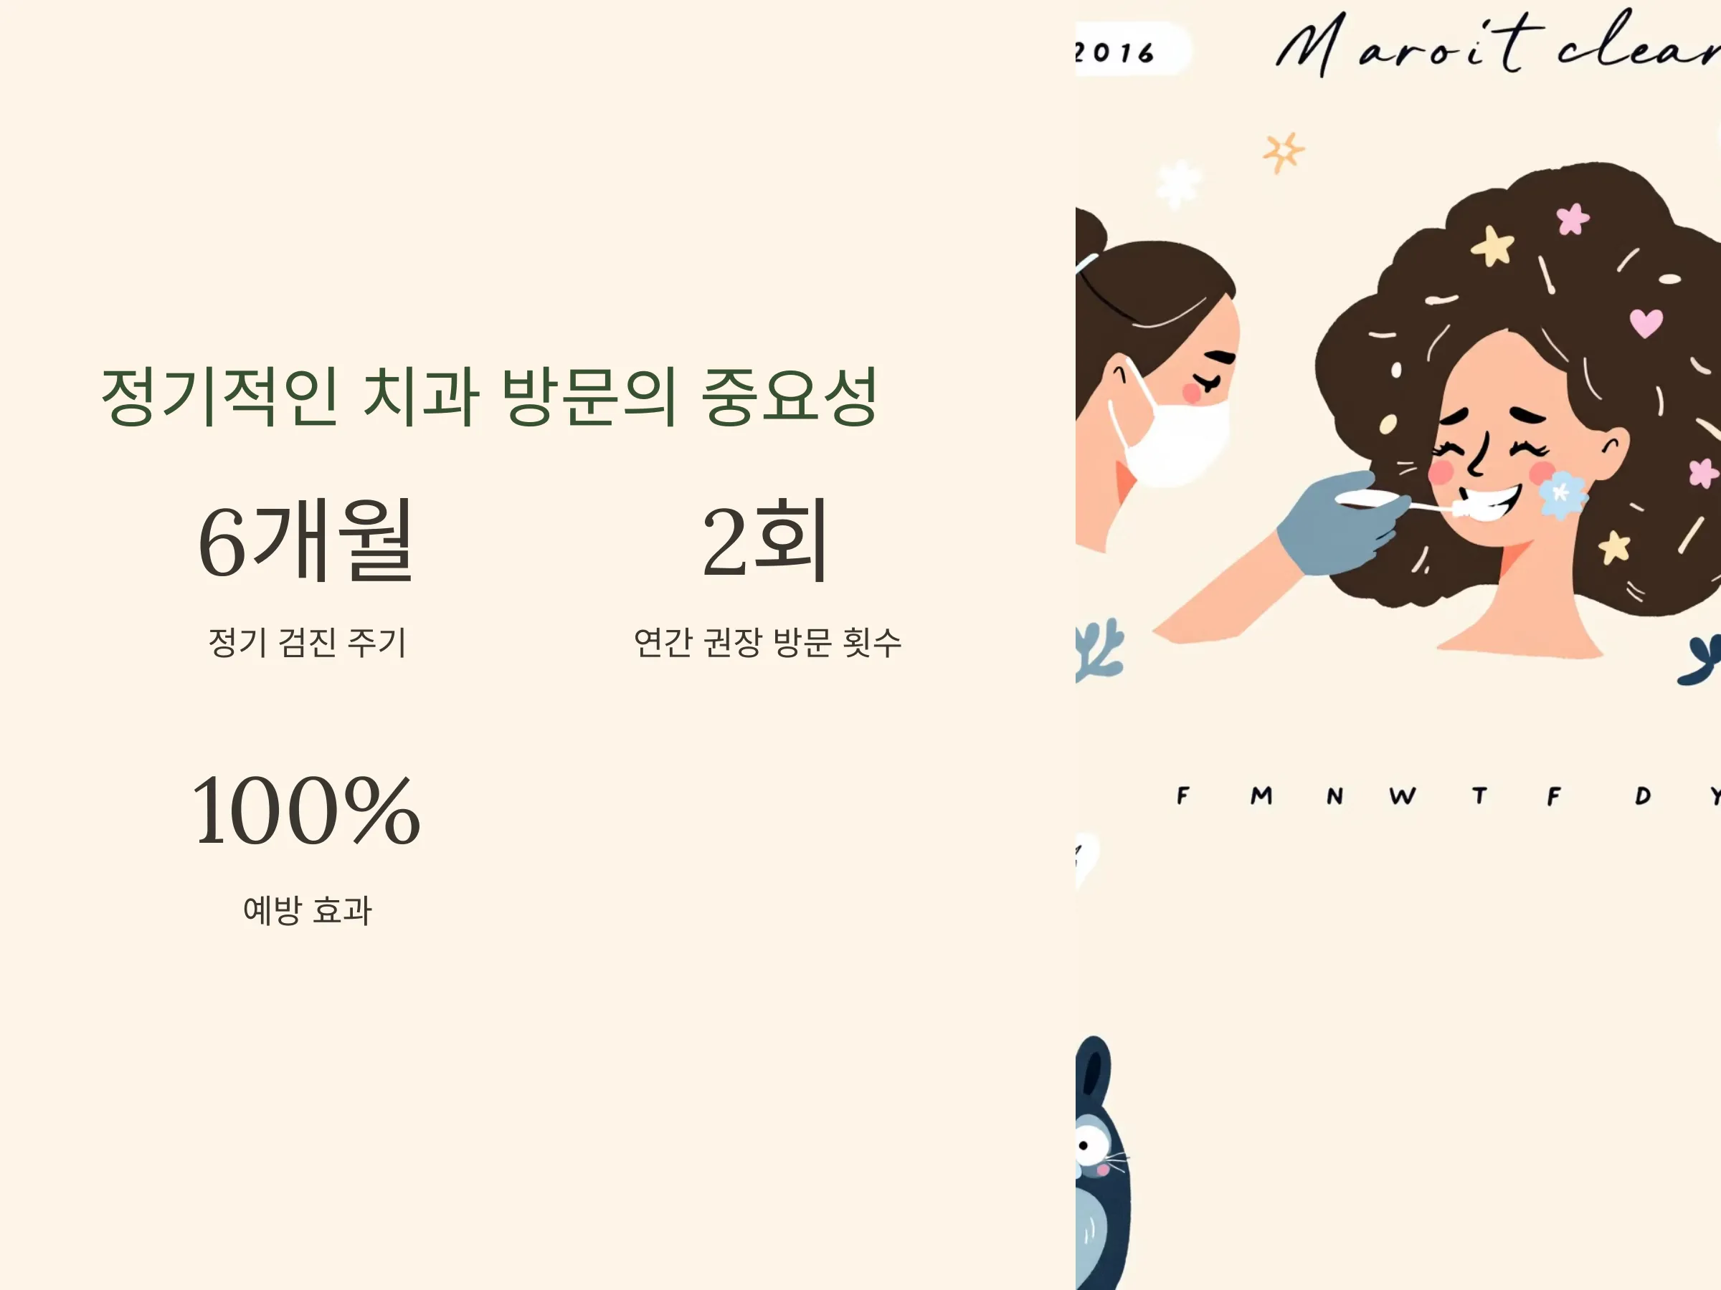
Task: Select the white snowflake flower near the sparkle
Action: (x=1180, y=183)
